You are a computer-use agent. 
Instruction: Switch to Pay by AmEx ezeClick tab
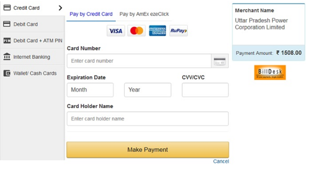[x=144, y=14]
